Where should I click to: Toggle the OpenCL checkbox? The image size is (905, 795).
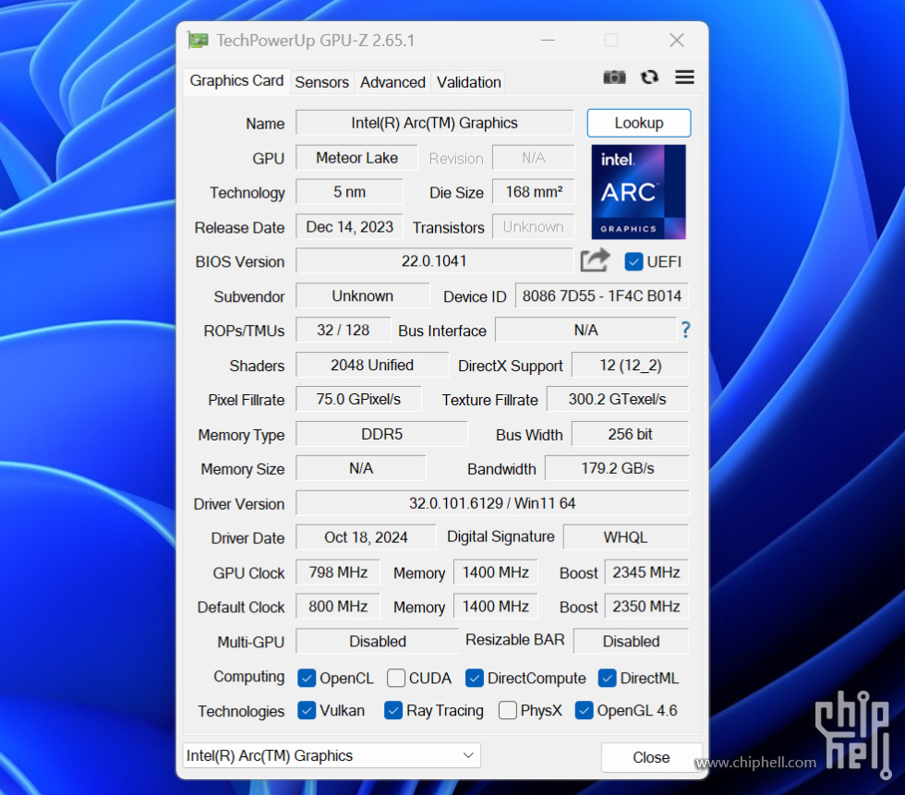pos(307,678)
